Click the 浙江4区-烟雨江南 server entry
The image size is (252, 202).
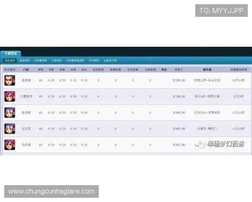pyautogui.click(x=207, y=96)
